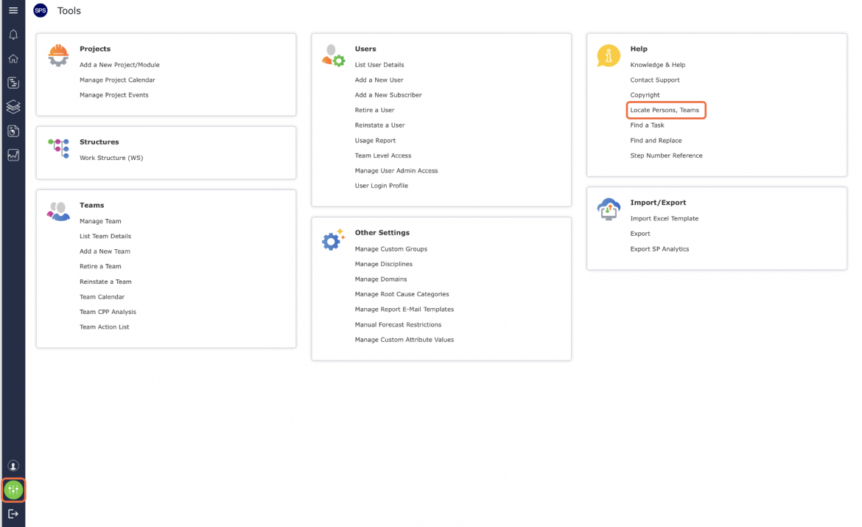862x527 pixels.
Task: Open Copyright page
Action: (x=645, y=95)
